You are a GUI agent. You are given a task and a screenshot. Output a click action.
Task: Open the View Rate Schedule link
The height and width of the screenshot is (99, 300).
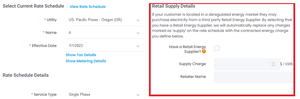coord(87,7)
